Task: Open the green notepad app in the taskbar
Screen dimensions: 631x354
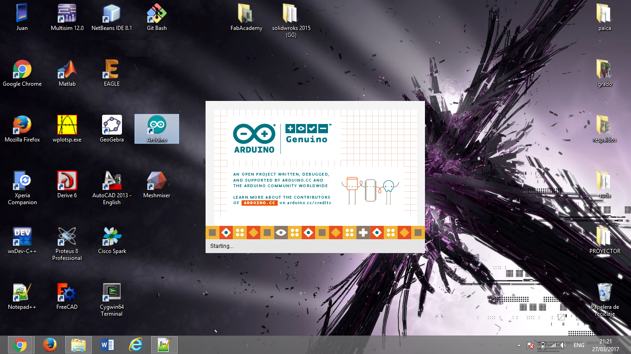Action: pyautogui.click(x=164, y=345)
